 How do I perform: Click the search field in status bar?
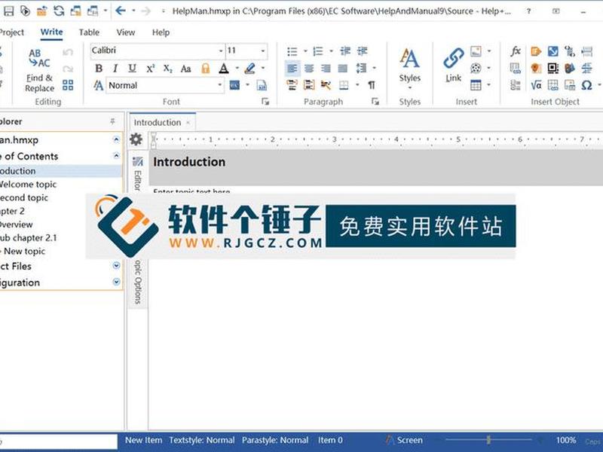[59, 441]
